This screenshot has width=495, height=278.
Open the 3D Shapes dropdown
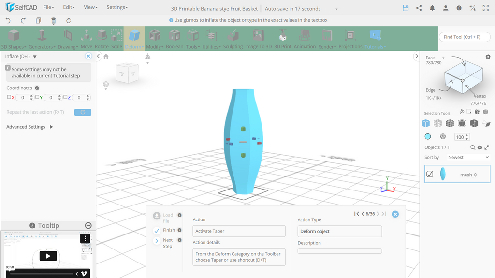(x=14, y=39)
